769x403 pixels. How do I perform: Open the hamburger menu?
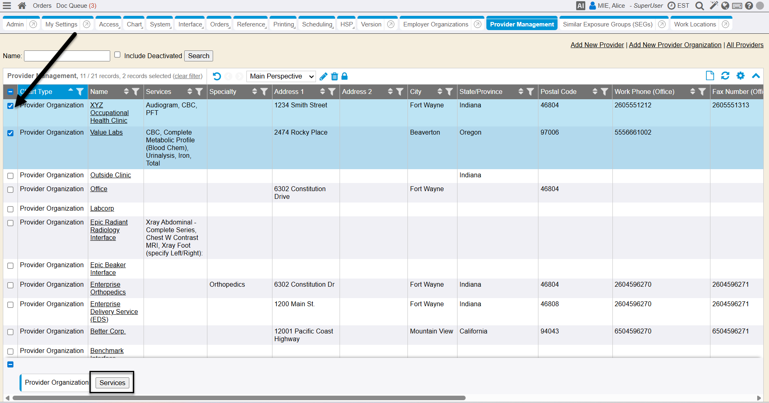pyautogui.click(x=7, y=6)
